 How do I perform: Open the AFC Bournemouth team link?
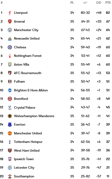[28, 73]
